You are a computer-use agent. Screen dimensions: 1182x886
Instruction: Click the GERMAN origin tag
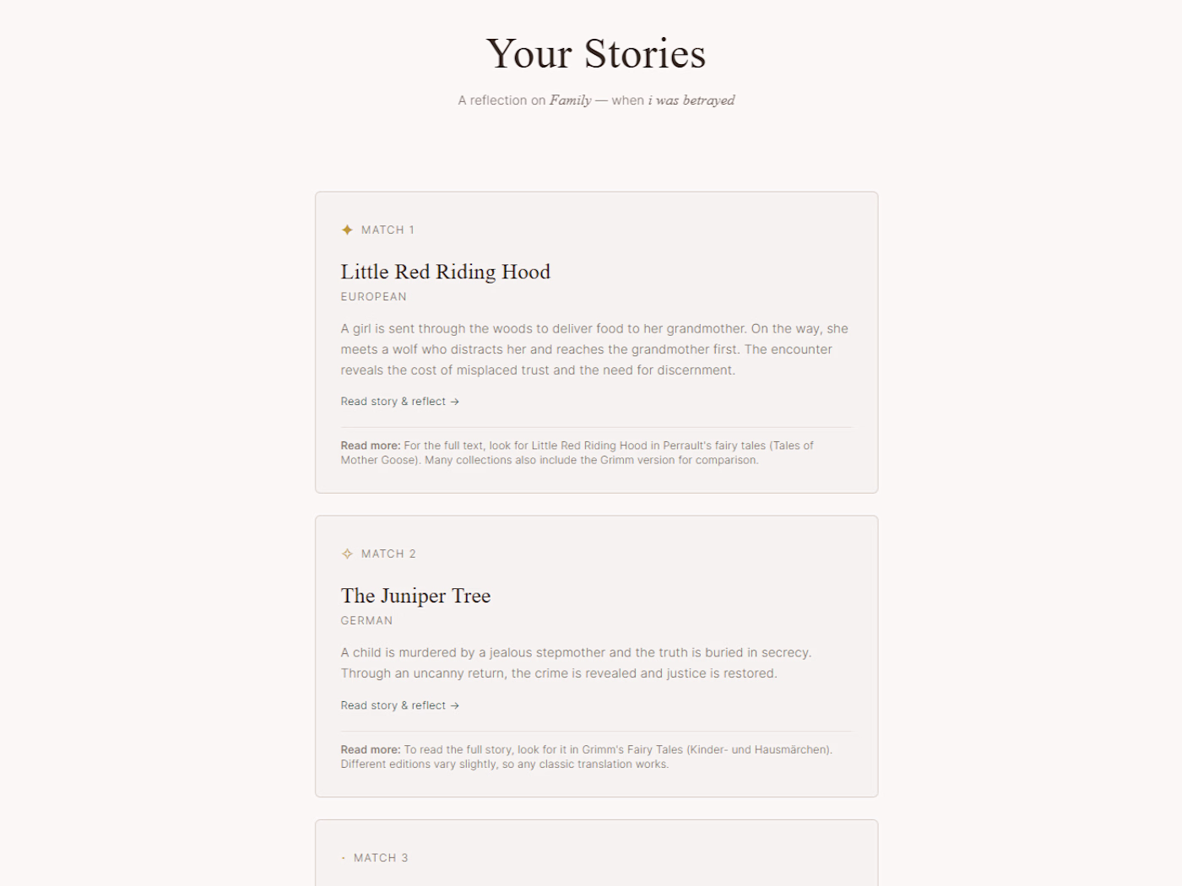pos(366,621)
